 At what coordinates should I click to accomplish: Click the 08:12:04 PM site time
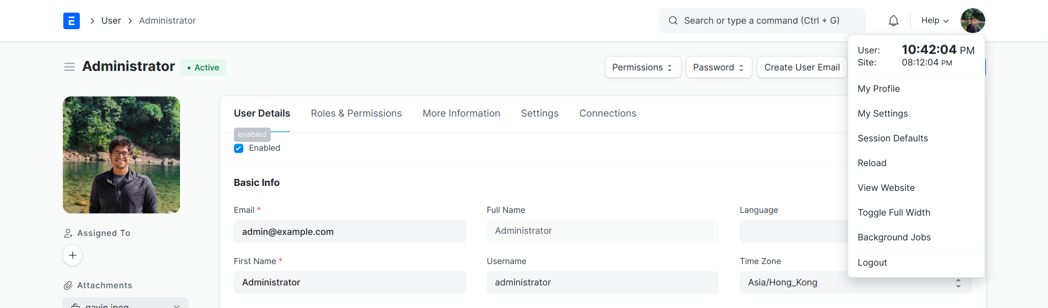coord(927,63)
